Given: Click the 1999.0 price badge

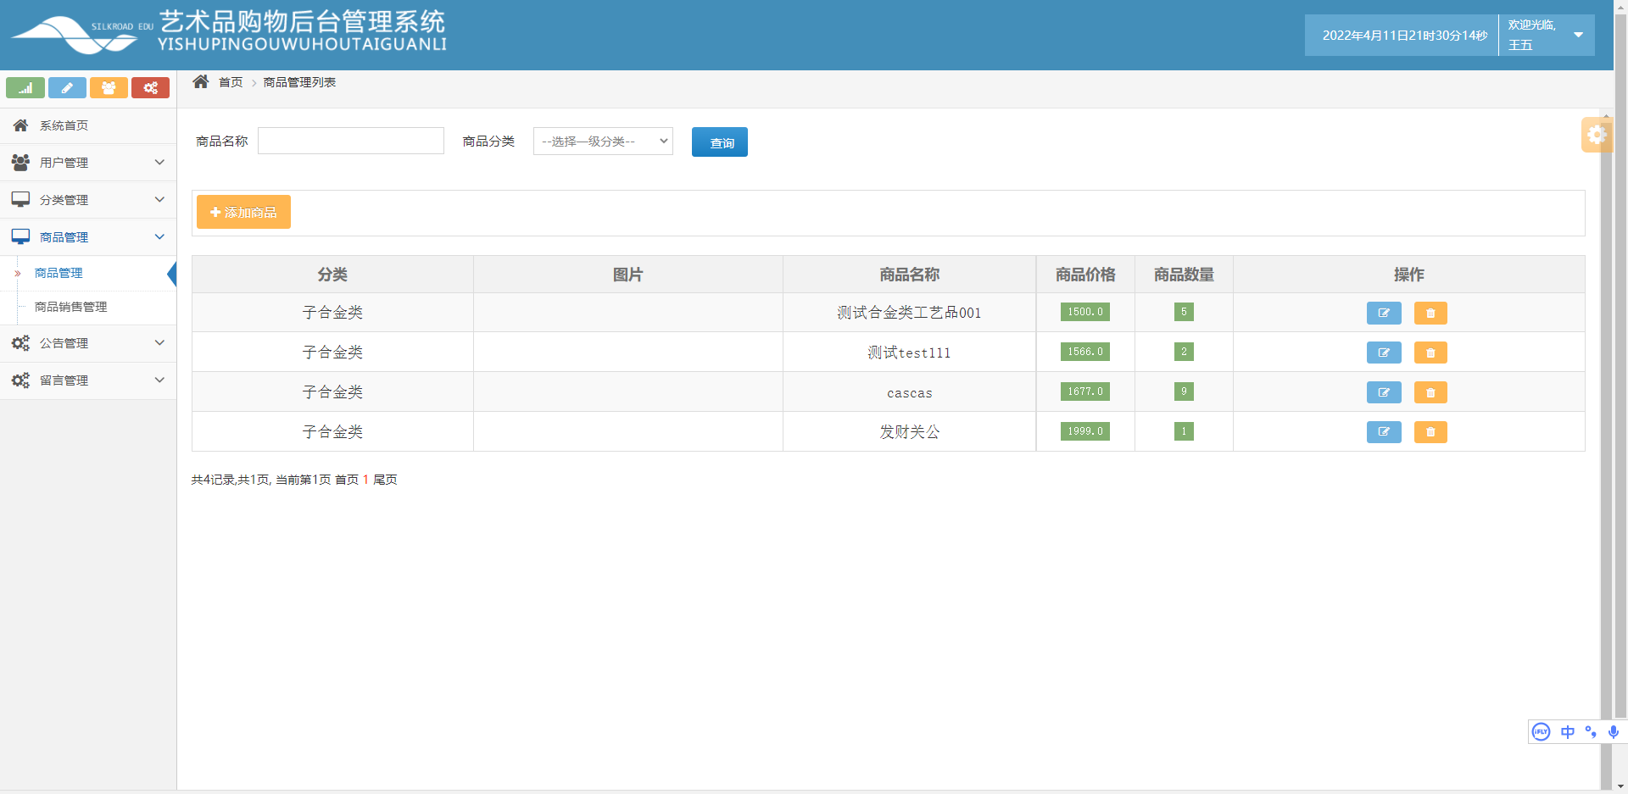Looking at the screenshot, I should click(x=1085, y=431).
